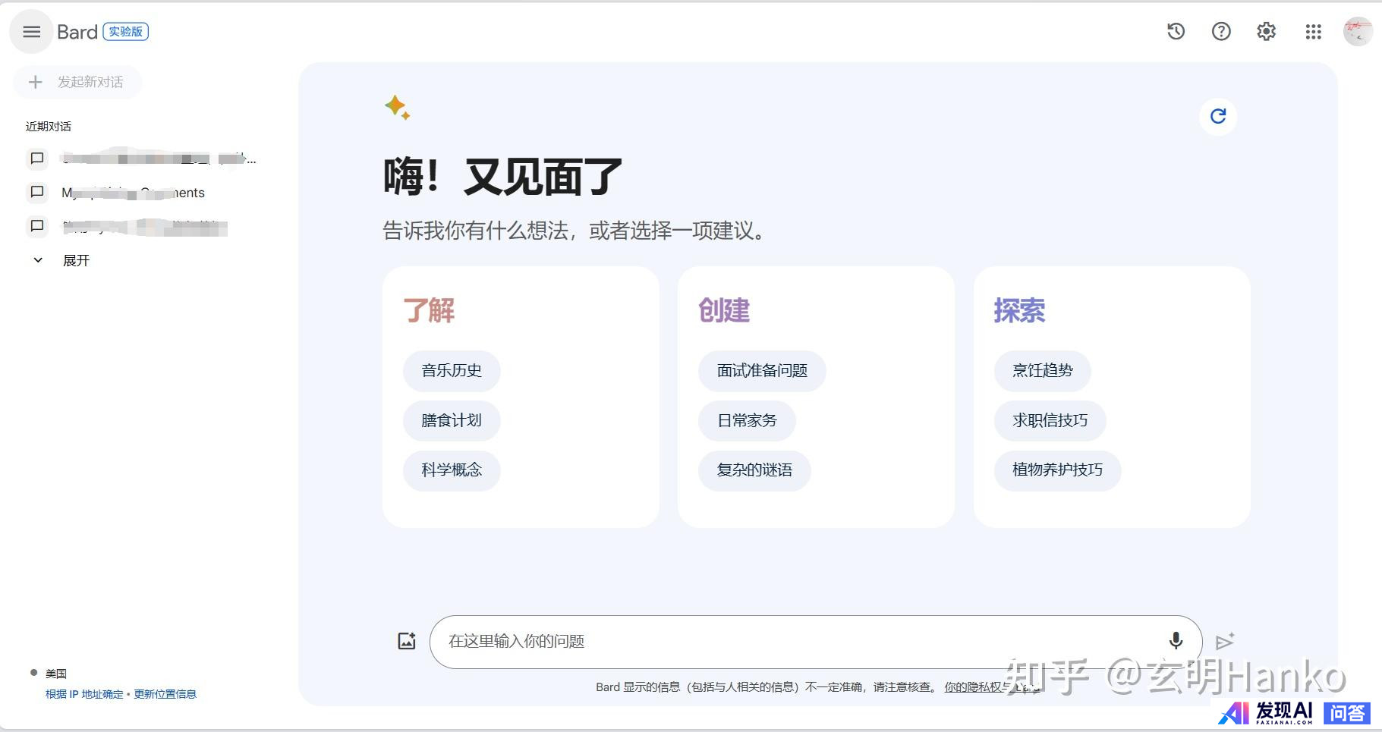Select the 复杂的谜语 suggestion chip
The image size is (1382, 732).
754,470
